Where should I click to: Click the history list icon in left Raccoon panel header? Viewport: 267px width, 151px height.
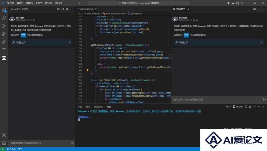pos(58,9)
